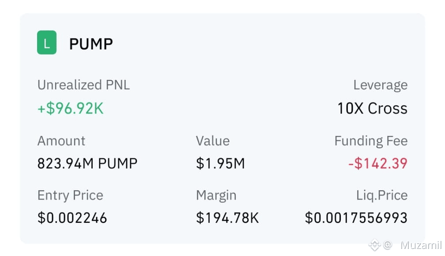This screenshot has height=256, width=445.
Task: Click the green L long-position badge
Action: tap(47, 42)
